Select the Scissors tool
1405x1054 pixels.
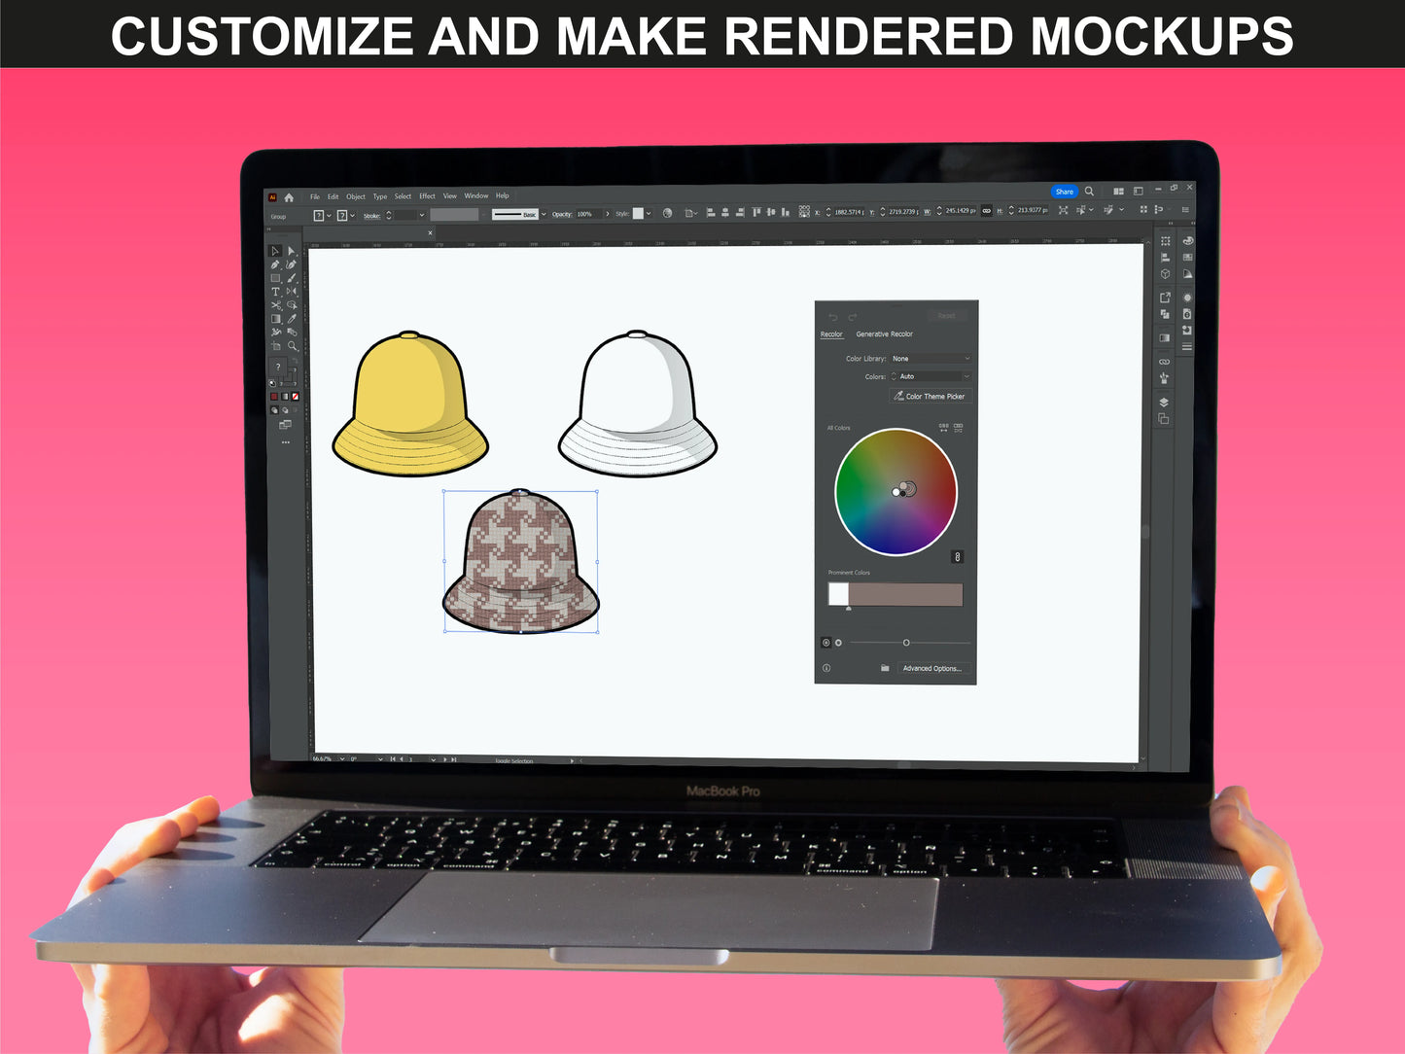(x=276, y=305)
